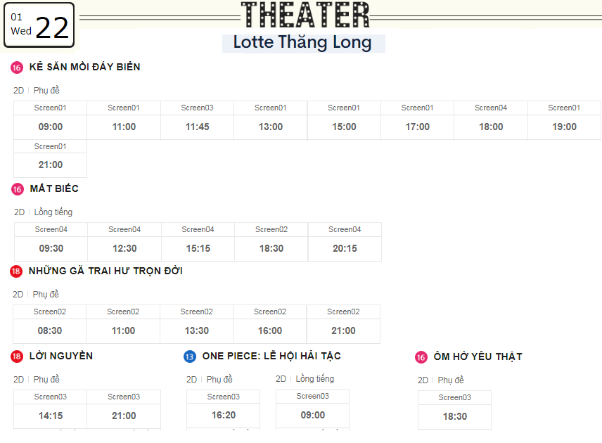Click the 18 rating icon next to Lời Nguyền

[x=16, y=357]
